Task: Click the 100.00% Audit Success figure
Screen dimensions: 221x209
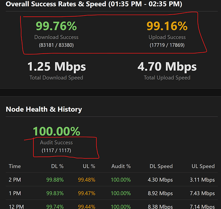Action: (x=56, y=131)
